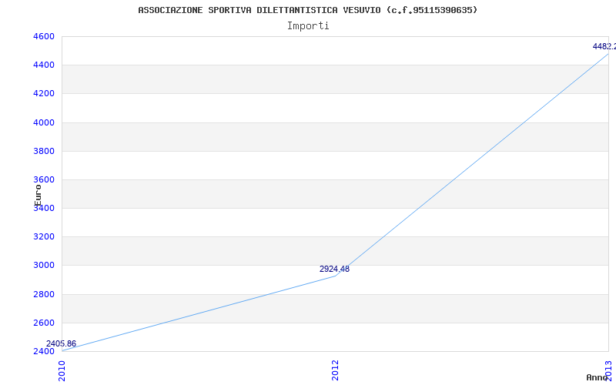The height and width of the screenshot is (385, 616).
Task: Select the 4482.2 data point label
Action: (x=604, y=46)
